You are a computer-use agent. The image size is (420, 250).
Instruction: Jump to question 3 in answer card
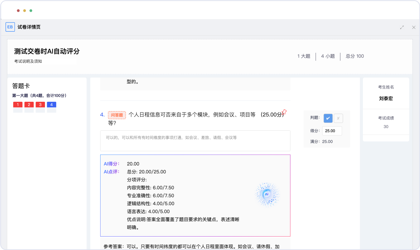(x=40, y=105)
